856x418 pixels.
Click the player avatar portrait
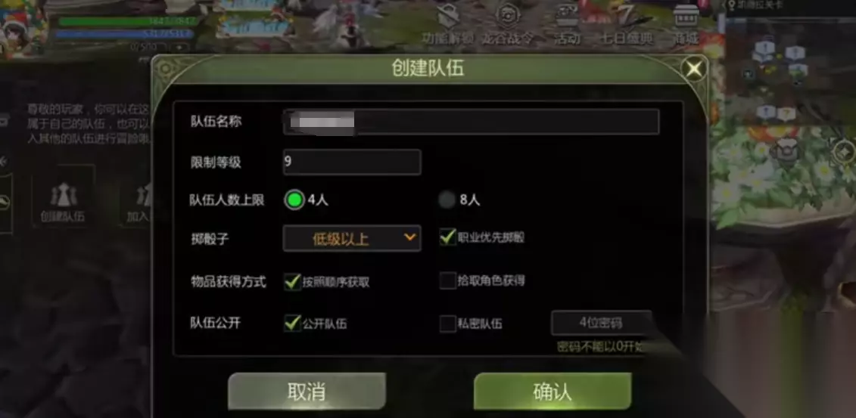tap(22, 32)
